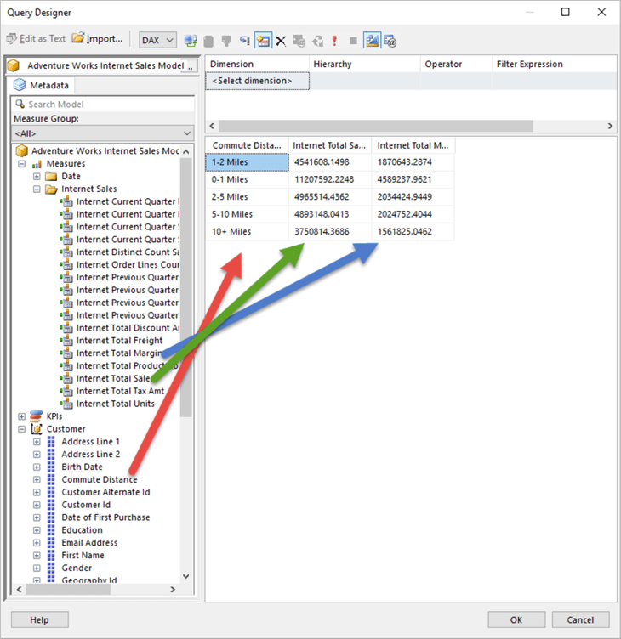The width and height of the screenshot is (621, 639).
Task: Click the Commute Distance attribute icon
Action: point(51,479)
